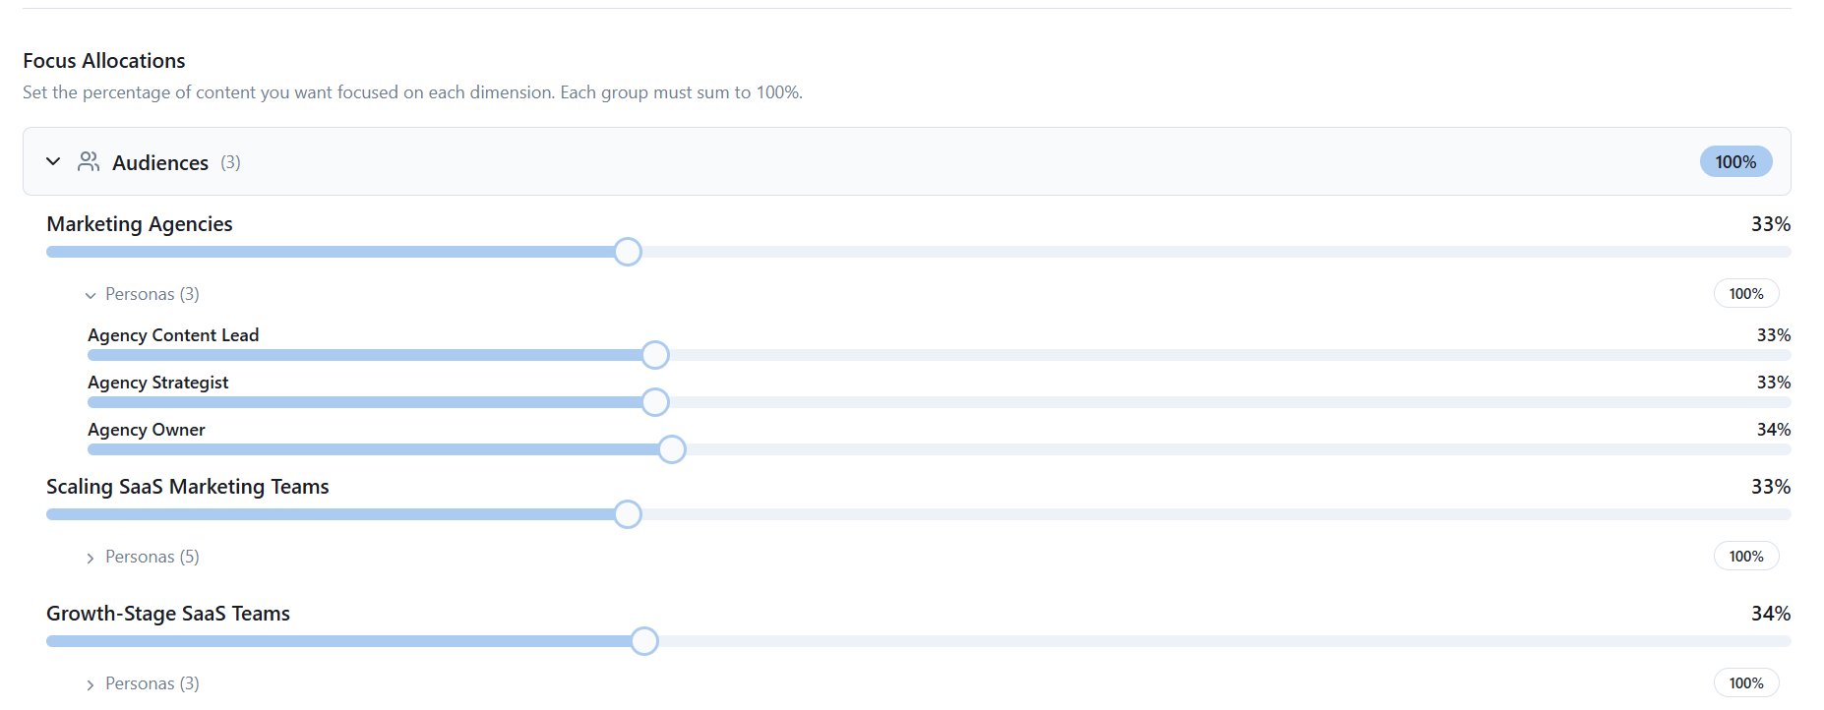Click the Audiences people icon

(x=89, y=161)
